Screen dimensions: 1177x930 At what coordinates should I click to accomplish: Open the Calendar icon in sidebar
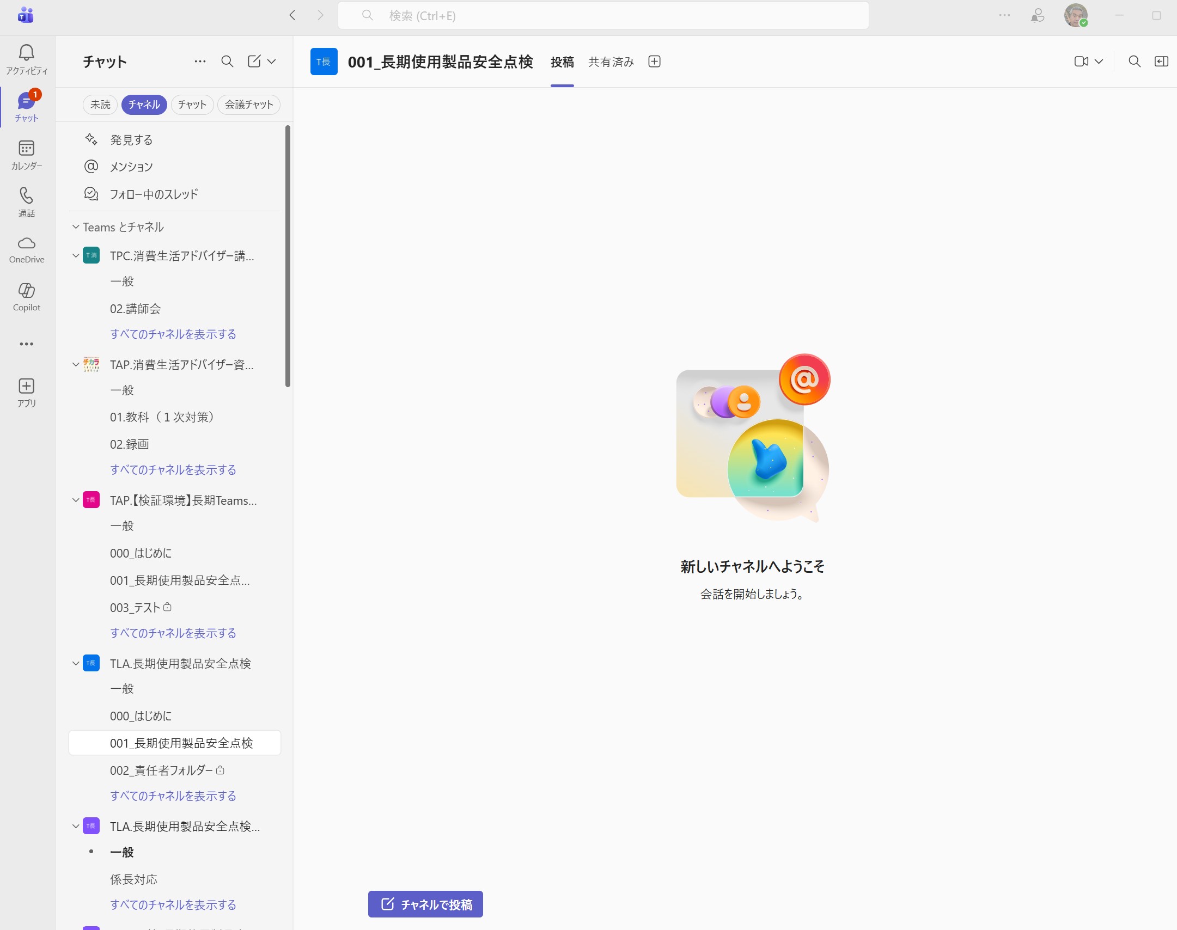pyautogui.click(x=26, y=155)
